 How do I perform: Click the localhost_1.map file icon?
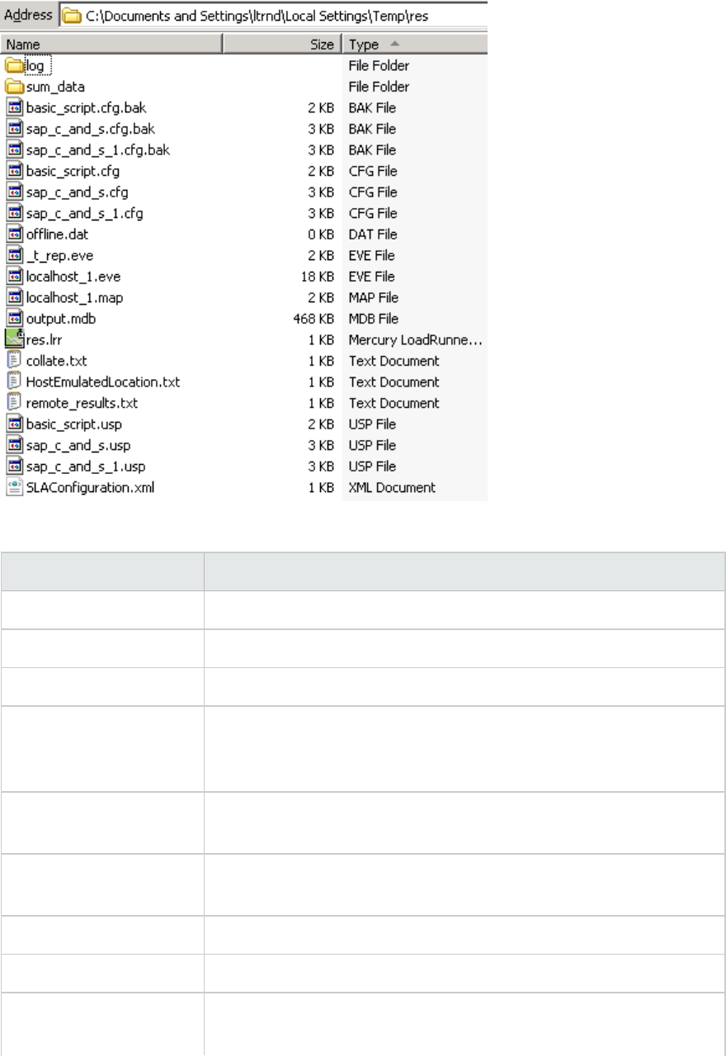[15, 297]
